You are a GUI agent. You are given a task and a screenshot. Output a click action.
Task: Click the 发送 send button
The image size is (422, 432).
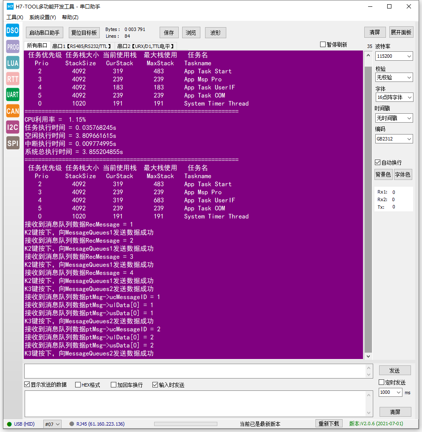click(x=395, y=370)
